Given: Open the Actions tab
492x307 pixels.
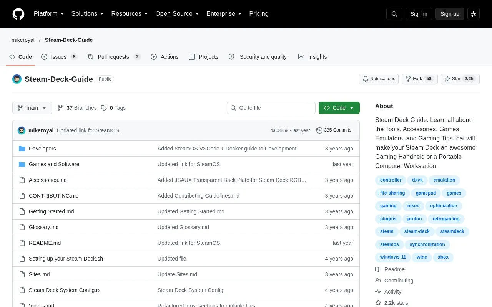Looking at the screenshot, I should point(165,57).
